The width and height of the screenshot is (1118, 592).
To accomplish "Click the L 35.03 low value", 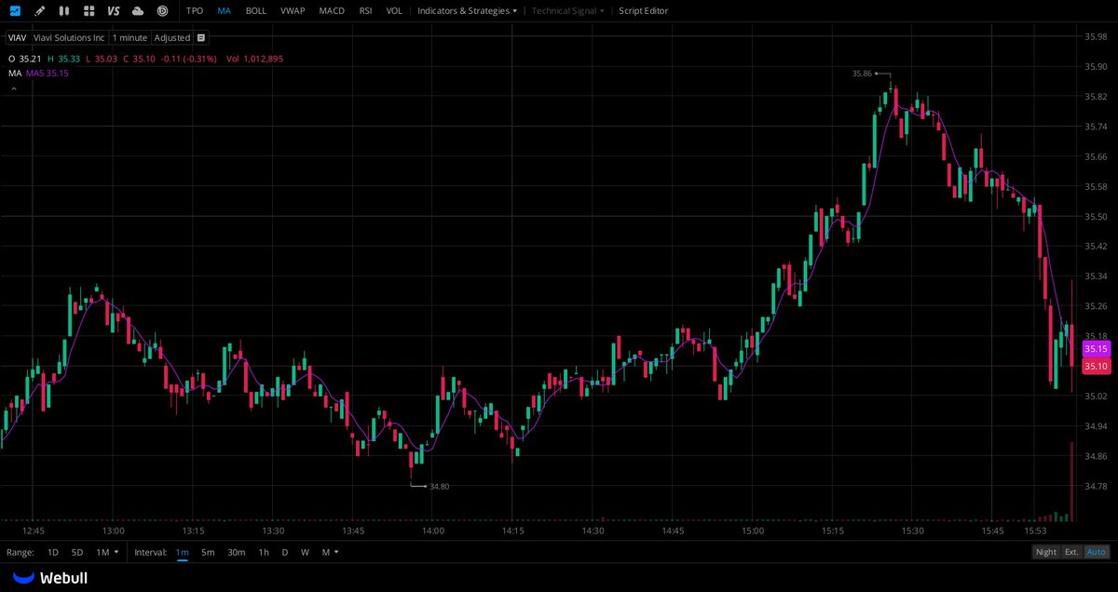I will point(102,58).
